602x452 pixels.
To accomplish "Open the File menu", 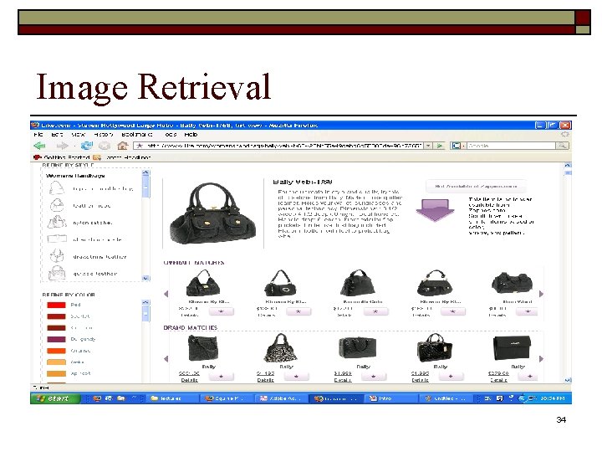I will point(38,135).
